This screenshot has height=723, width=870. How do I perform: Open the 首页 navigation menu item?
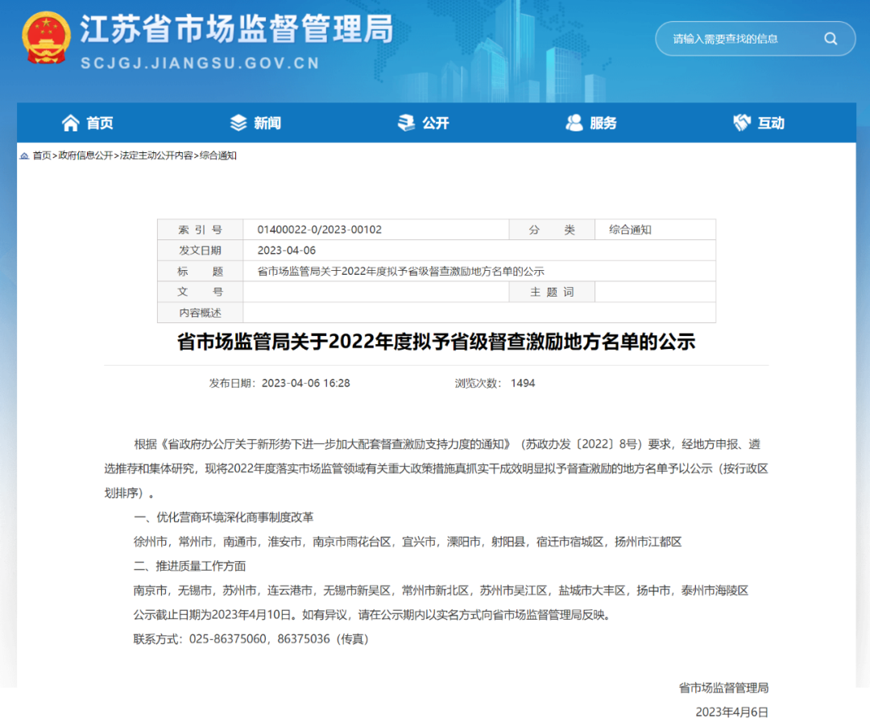[100, 123]
